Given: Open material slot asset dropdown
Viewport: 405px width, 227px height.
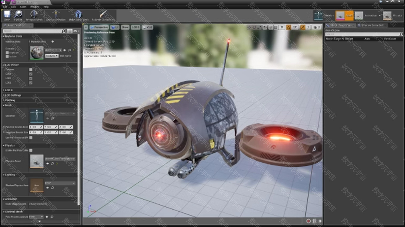Looking at the screenshot, I should coord(53,50).
